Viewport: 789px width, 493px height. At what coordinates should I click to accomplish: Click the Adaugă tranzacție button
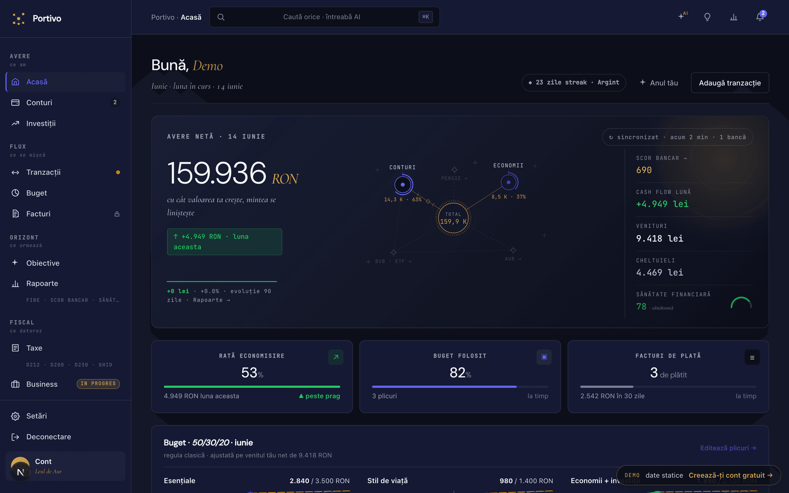tap(730, 83)
